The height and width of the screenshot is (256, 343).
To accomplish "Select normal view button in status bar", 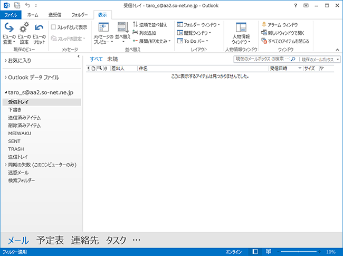I will (x=255, y=252).
